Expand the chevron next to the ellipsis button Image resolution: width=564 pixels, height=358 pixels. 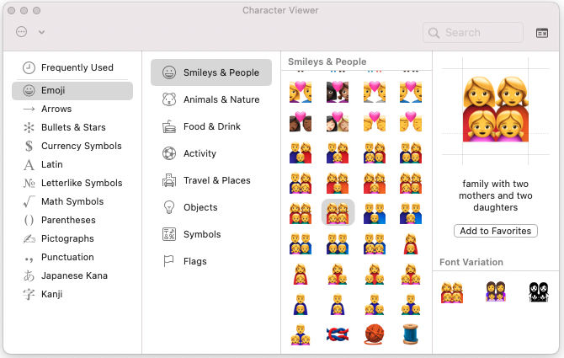pos(41,32)
